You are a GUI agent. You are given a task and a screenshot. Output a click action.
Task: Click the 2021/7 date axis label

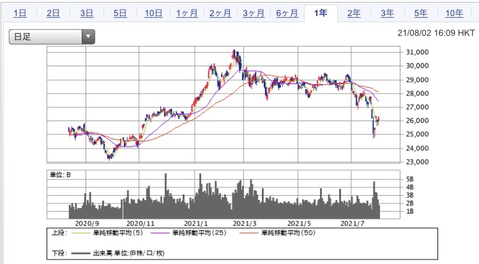point(352,223)
